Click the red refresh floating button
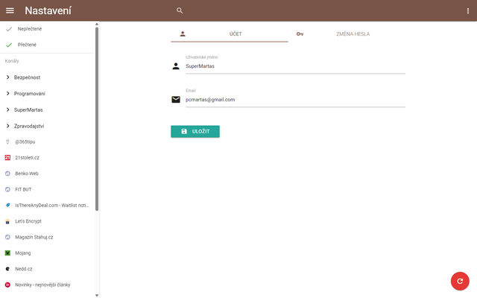Viewport: 477px width, 298px height. 460,281
